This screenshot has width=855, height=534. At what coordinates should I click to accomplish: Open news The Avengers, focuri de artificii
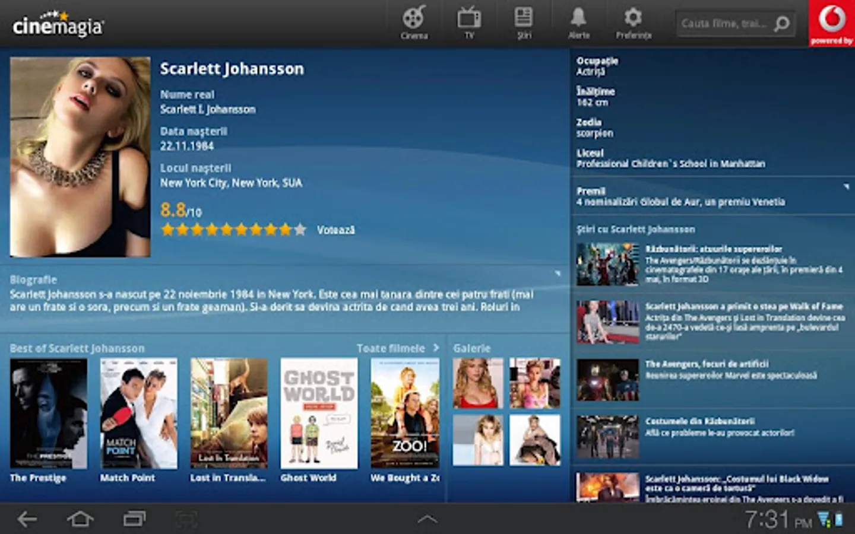click(713, 380)
